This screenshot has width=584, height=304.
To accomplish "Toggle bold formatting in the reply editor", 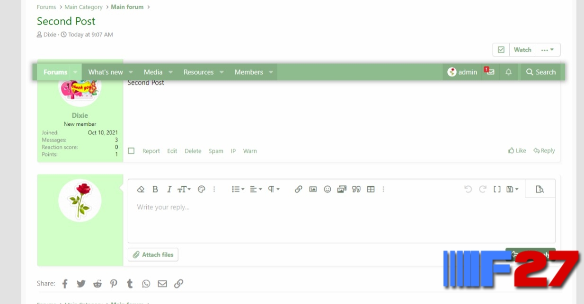I will click(155, 189).
